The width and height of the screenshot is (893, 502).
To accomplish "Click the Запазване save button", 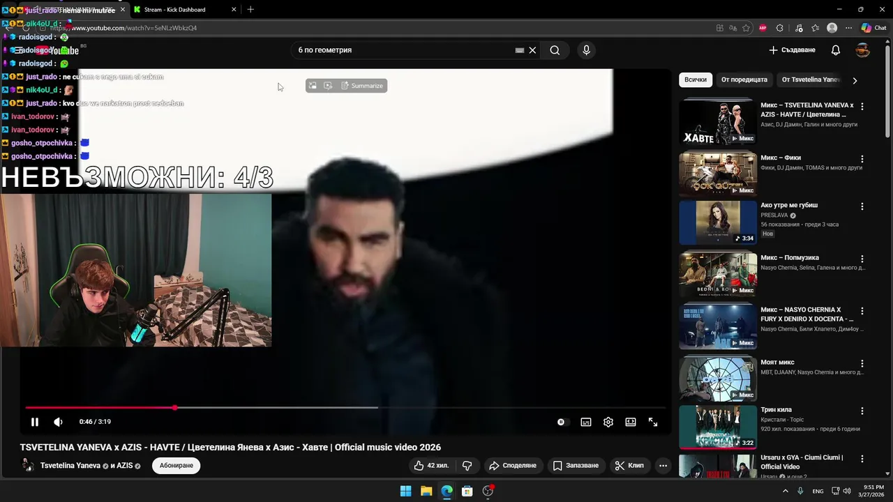I will click(576, 465).
